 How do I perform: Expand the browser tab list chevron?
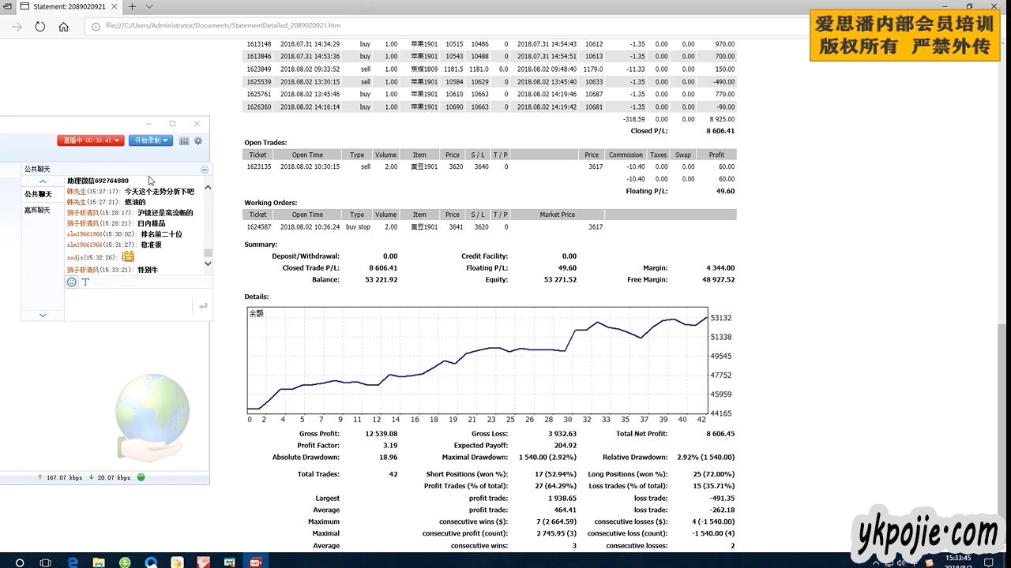pyautogui.click(x=148, y=6)
